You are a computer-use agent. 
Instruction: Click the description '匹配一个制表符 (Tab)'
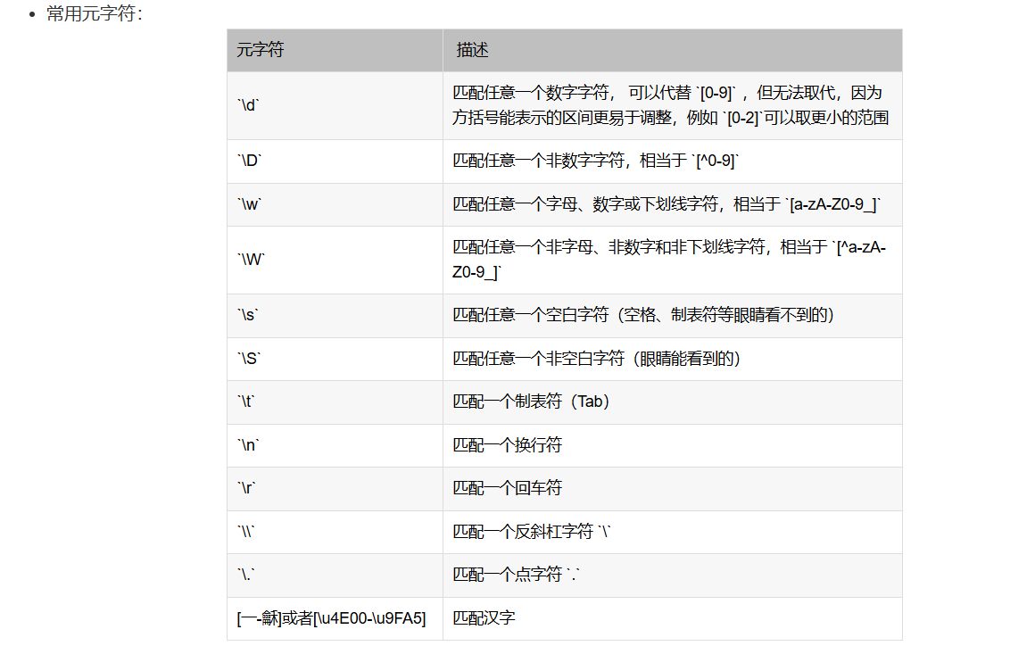pos(531,402)
